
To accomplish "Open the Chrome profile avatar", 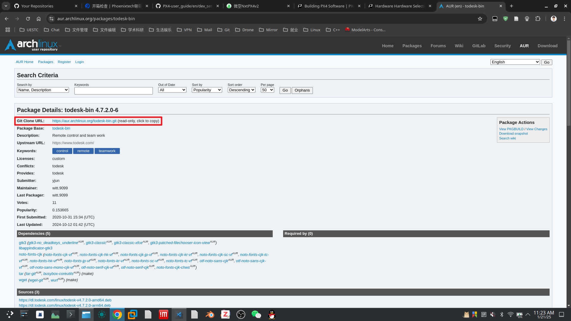I will pos(554,19).
